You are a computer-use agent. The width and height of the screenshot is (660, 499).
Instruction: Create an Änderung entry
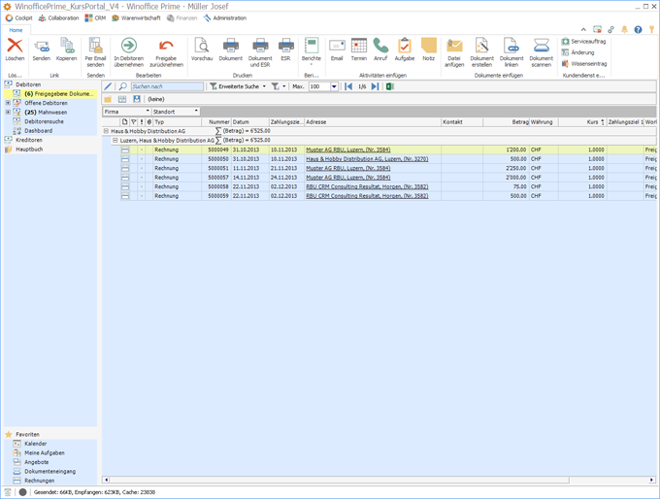click(578, 52)
